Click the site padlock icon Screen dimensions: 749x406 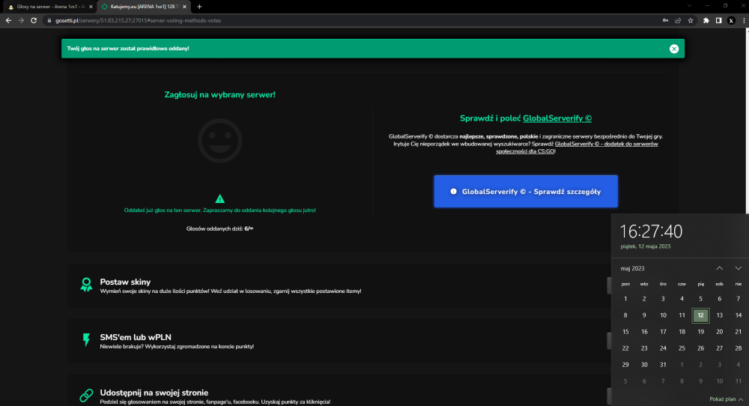click(x=49, y=20)
